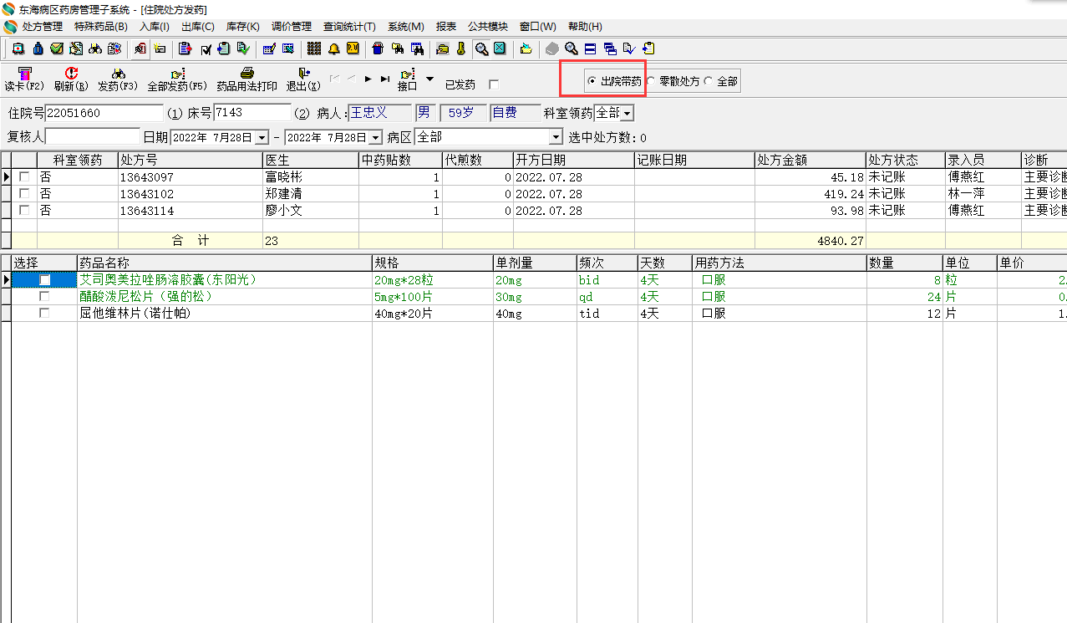Image resolution: width=1067 pixels, height=623 pixels.
Task: Select the 出院带药 radio button
Action: (592, 82)
